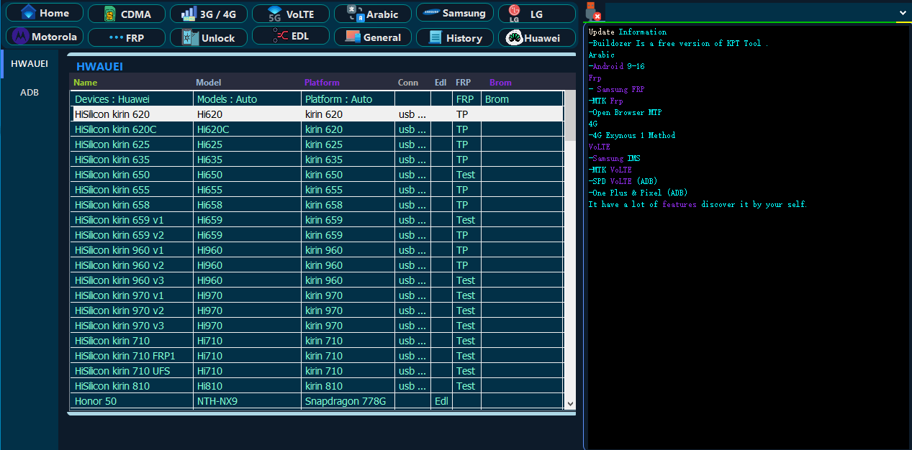Open the FRP section
Screen dimensions: 912x450
coord(126,37)
